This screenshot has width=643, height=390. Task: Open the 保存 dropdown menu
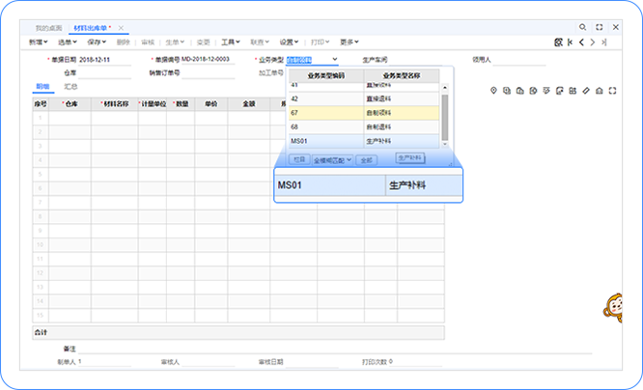click(x=97, y=42)
